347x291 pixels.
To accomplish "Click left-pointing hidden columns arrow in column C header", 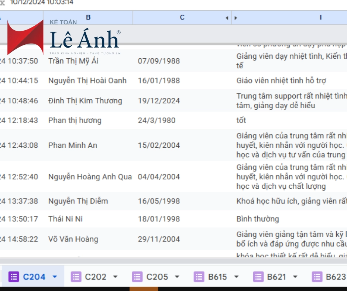I will [x=227, y=18].
